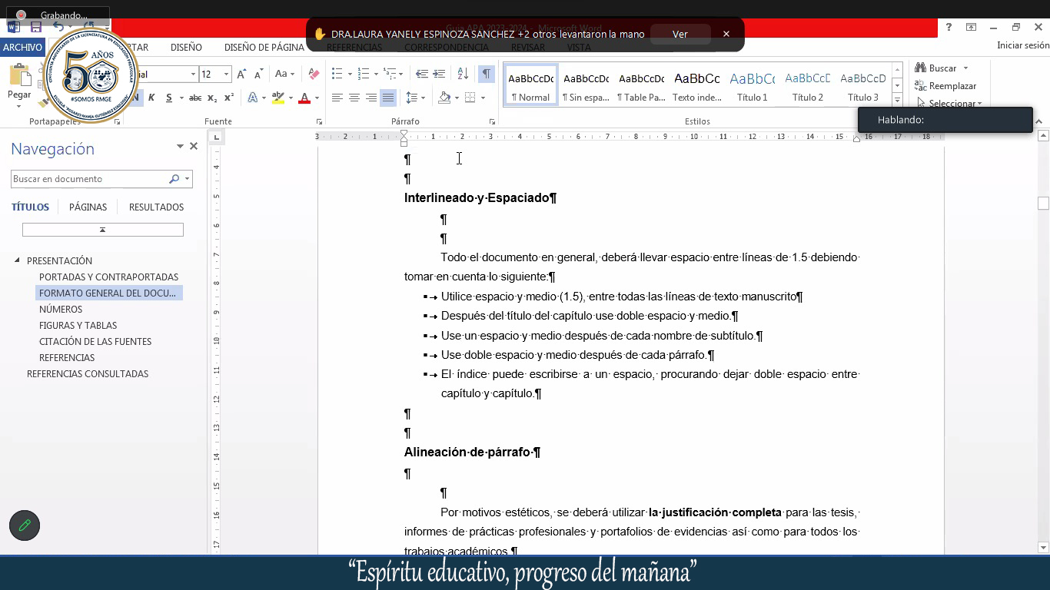The image size is (1050, 590).
Task: Open font size 12 dropdown
Action: pos(226,74)
